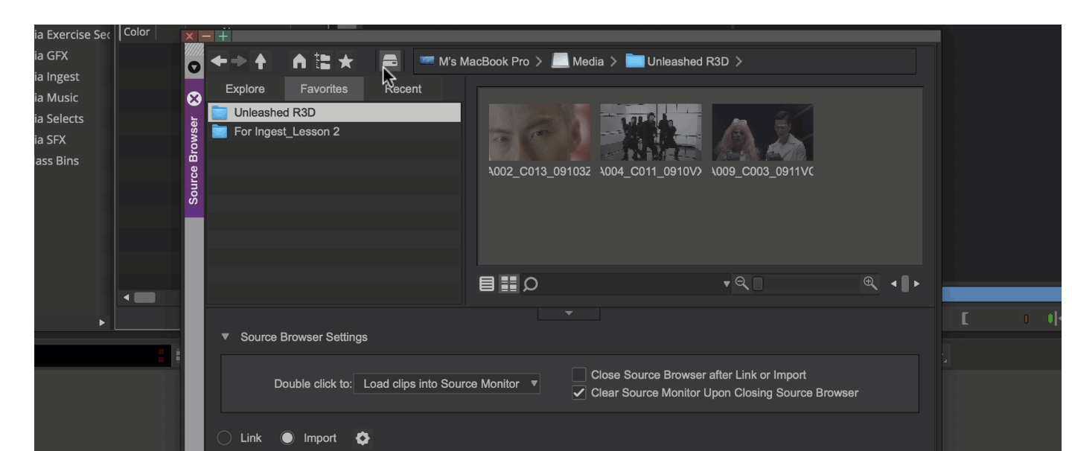
Task: Click the M's MacBook Pro computer icon in the path
Action: point(427,62)
